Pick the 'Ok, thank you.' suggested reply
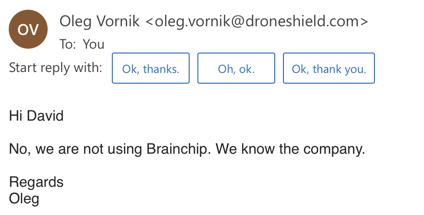Viewport: 424px width, 215px height. coord(329,69)
